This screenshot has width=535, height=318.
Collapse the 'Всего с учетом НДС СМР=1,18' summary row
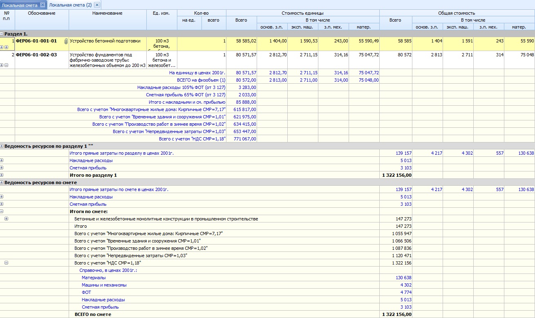[x=6, y=263]
